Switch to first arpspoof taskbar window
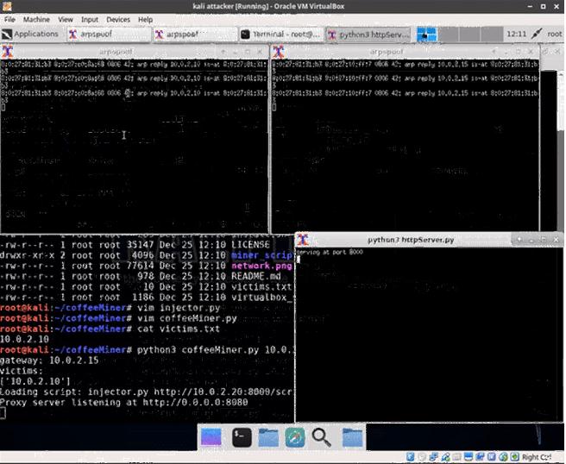Image resolution: width=566 pixels, height=464 pixels. [x=109, y=34]
